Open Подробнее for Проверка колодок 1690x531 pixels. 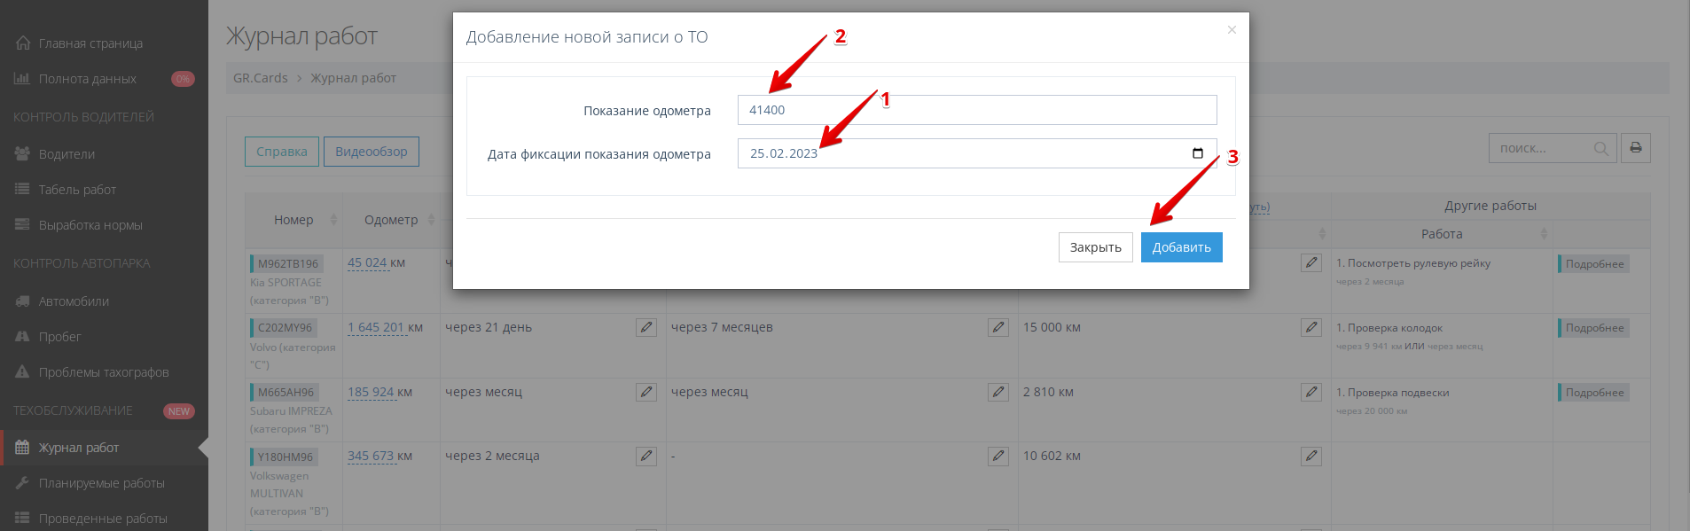point(1593,328)
